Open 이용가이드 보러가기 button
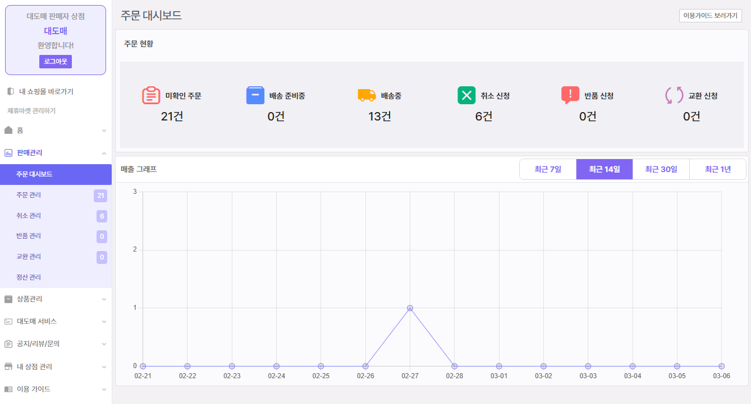The image size is (751, 404). (x=710, y=16)
